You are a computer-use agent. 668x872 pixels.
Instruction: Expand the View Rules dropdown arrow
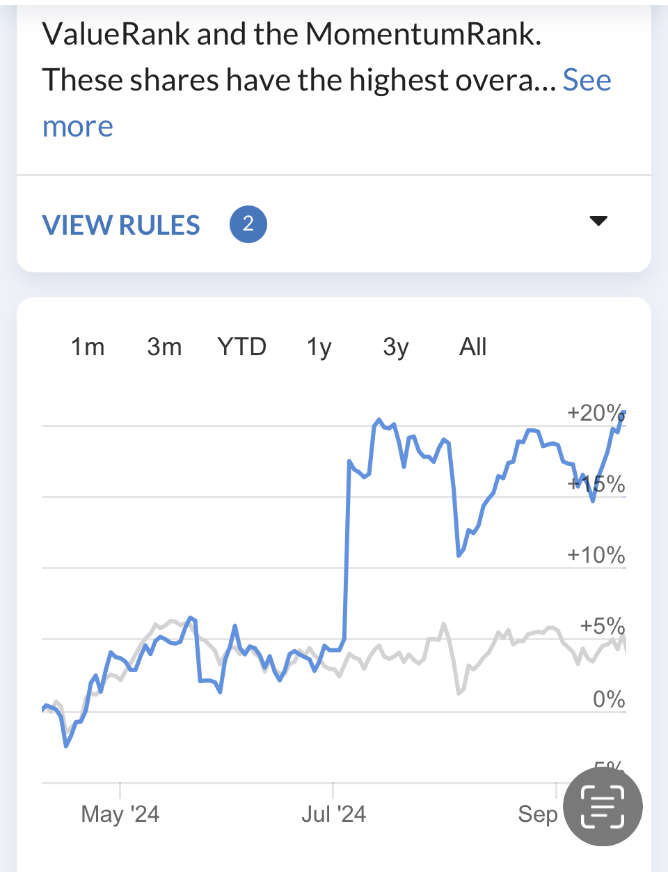(598, 221)
